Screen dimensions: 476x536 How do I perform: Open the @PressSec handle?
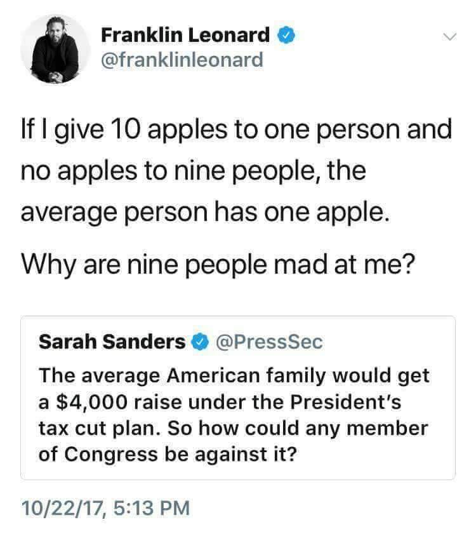tap(270, 342)
